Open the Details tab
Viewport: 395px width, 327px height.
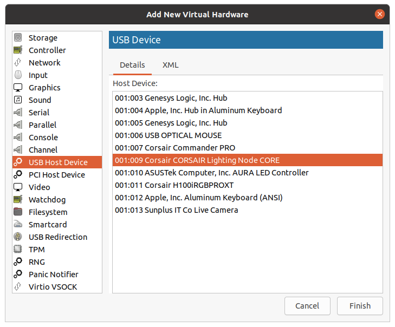point(132,65)
